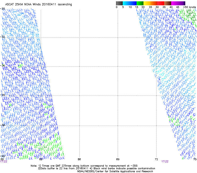Click the gray segment of the wind-speed color bar
The height and width of the screenshot is (173, 197).
point(119,3)
